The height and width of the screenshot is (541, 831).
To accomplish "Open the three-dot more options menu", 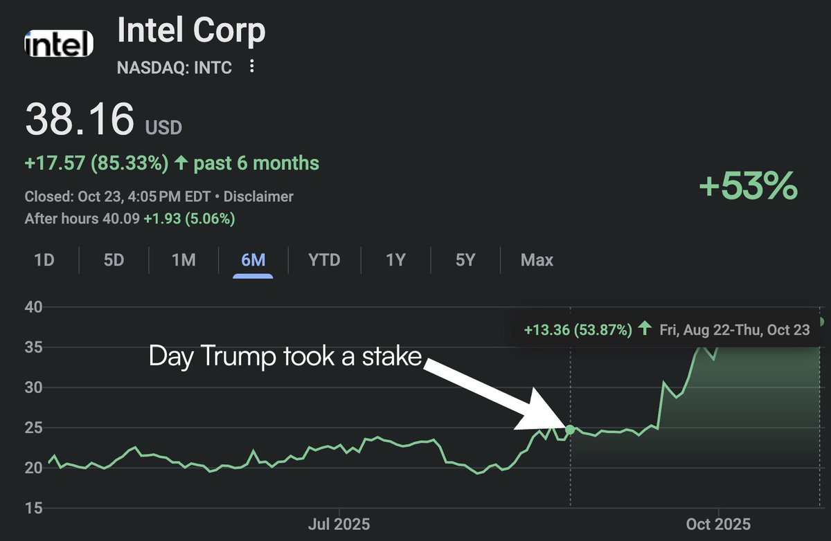I will click(252, 66).
